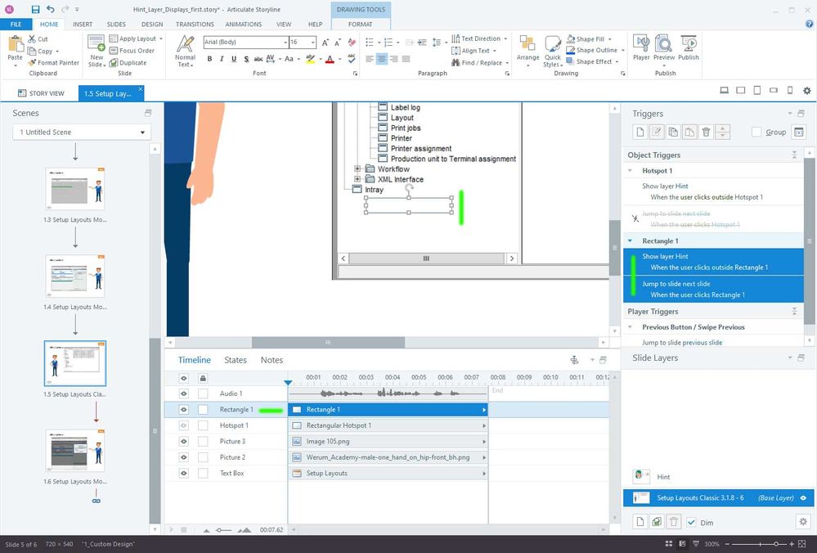817x553 pixels.
Task: Open slide layer properties gear icon
Action: coord(802,521)
